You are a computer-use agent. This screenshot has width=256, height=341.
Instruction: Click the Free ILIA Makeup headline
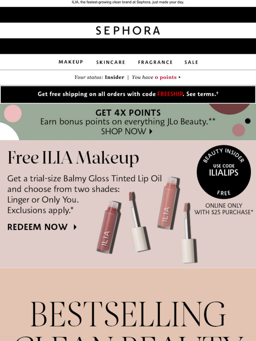point(73,158)
